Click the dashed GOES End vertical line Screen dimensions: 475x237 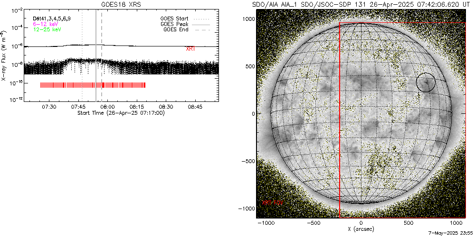pyautogui.click(x=102, y=56)
